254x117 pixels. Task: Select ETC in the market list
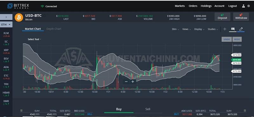tap(6, 77)
